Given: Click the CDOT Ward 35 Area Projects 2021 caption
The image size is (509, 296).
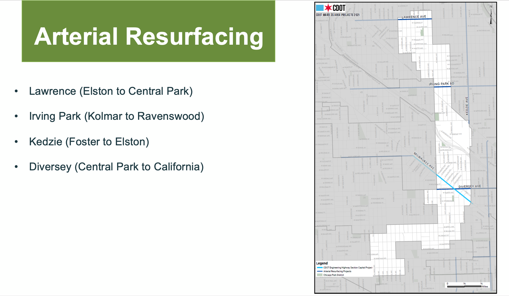Looking at the screenshot, I should point(338,15).
